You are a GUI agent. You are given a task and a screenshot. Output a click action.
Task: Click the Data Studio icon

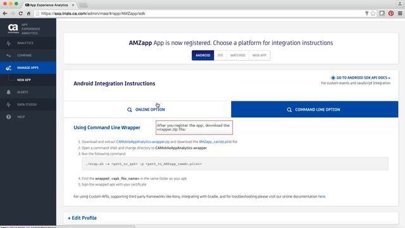coord(8,104)
